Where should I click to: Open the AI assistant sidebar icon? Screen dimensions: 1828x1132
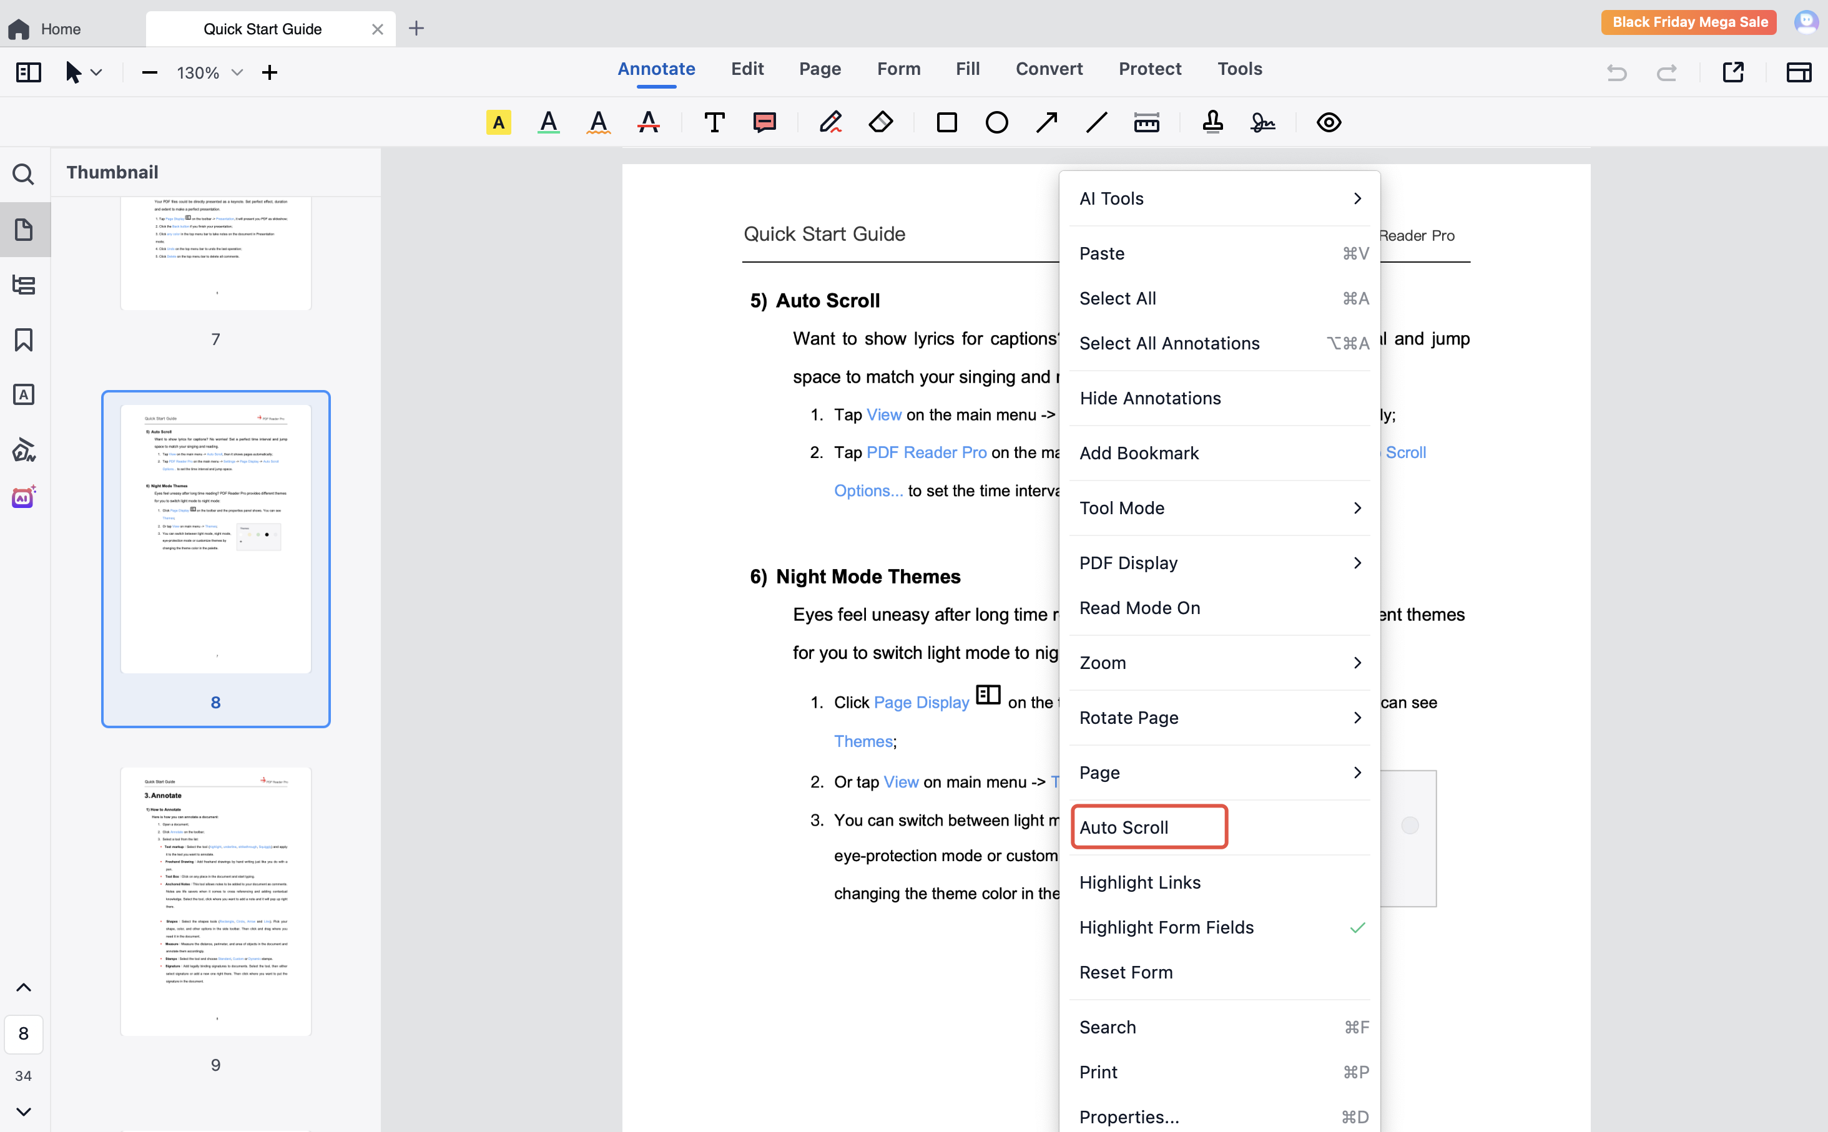pos(24,497)
